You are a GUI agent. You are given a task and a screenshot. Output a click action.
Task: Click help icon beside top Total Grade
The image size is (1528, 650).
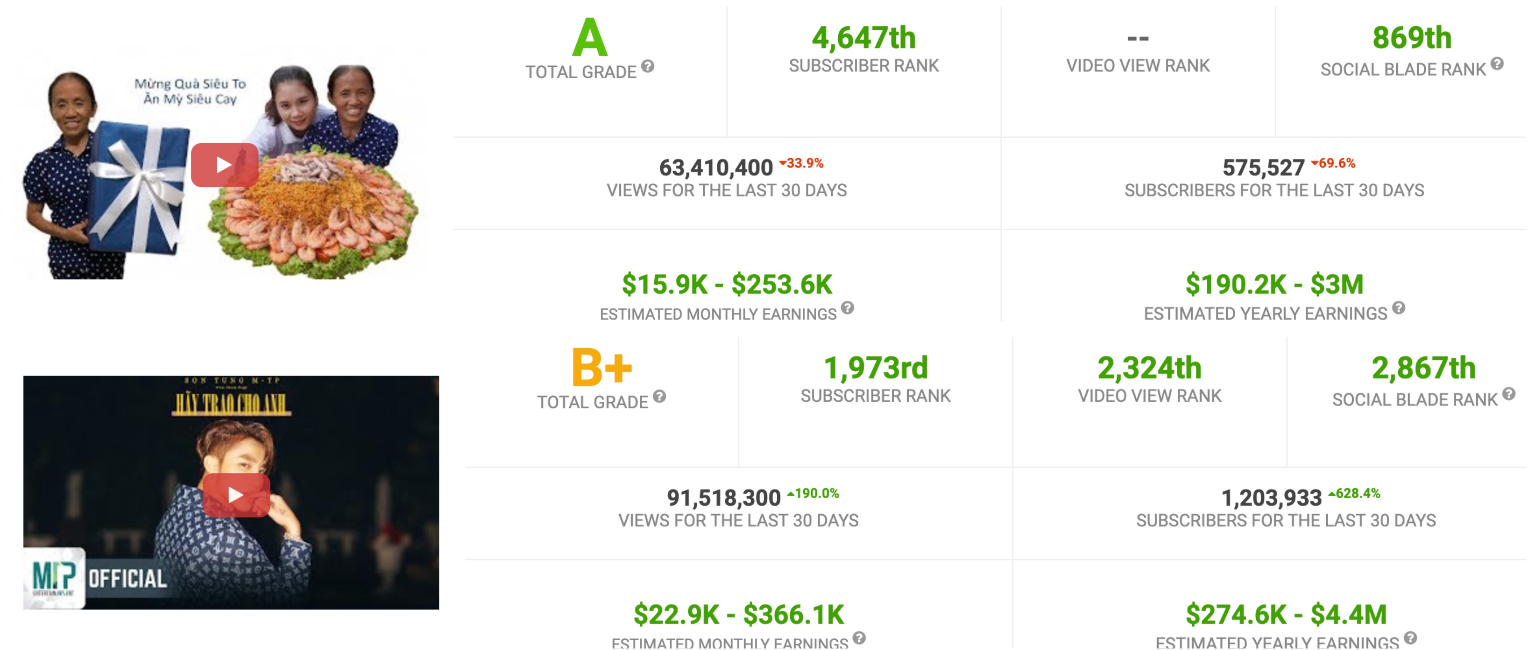[648, 66]
